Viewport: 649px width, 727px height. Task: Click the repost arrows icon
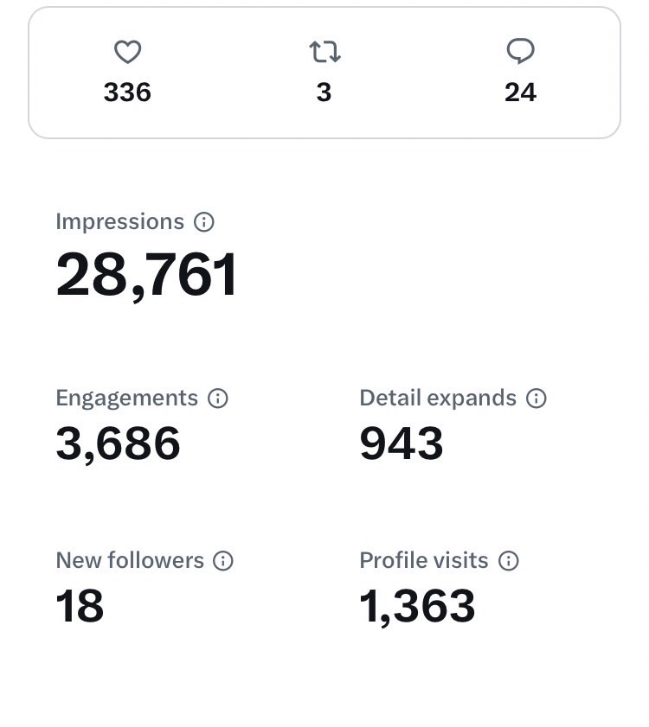[324, 53]
